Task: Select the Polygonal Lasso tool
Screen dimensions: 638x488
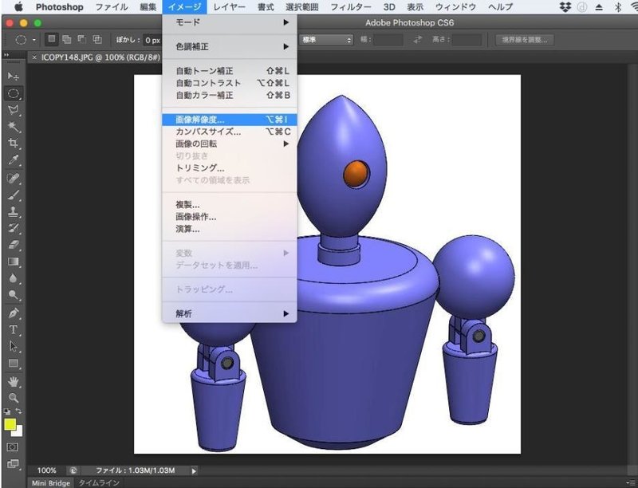Action: [13, 110]
